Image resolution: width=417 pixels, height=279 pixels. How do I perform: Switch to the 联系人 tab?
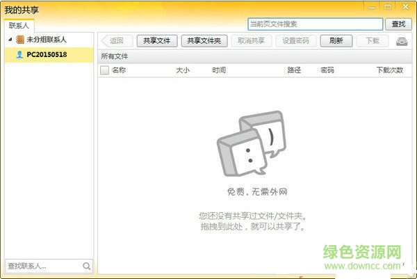(x=19, y=26)
